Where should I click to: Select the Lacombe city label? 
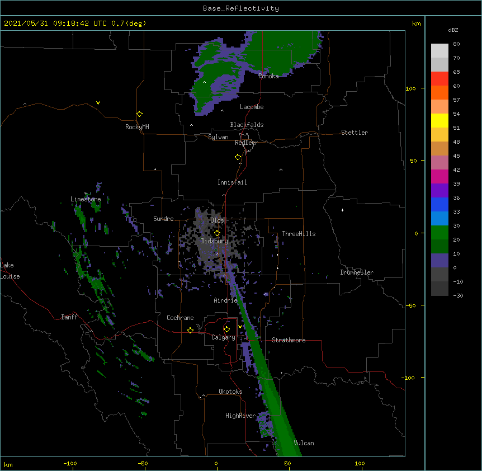point(252,107)
